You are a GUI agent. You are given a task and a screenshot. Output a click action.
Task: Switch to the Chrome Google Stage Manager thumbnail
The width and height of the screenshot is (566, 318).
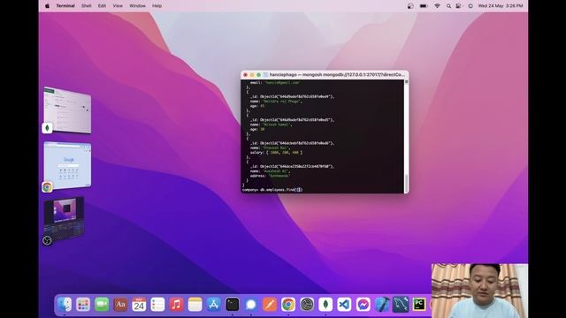click(67, 165)
